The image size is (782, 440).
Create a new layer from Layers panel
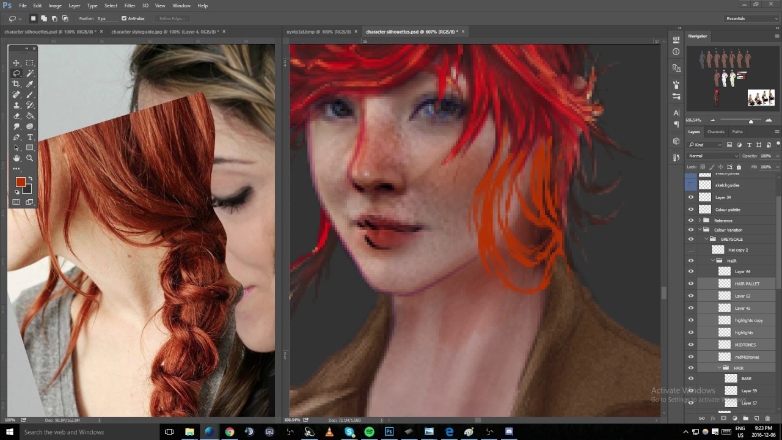tap(756, 419)
